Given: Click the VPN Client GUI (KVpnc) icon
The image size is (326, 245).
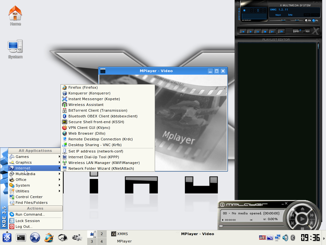Looking at the screenshot, I should 65,128.
